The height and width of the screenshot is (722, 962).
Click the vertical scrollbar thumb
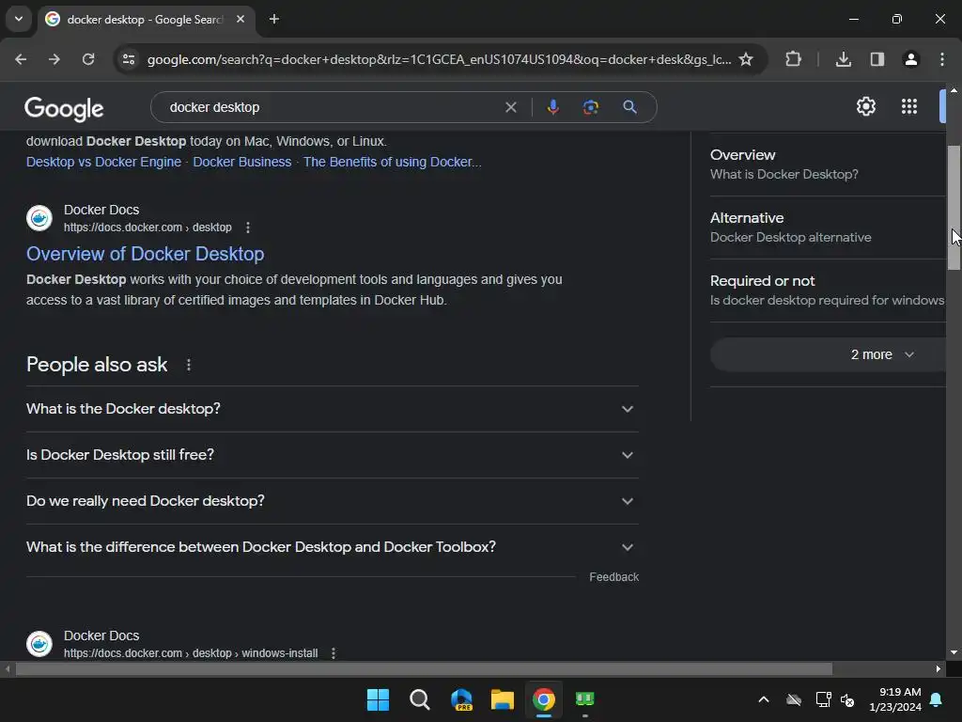pyautogui.click(x=954, y=208)
